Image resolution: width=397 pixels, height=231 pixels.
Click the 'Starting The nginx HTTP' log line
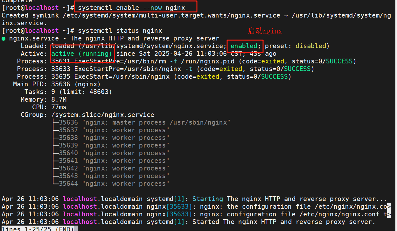coord(194,199)
